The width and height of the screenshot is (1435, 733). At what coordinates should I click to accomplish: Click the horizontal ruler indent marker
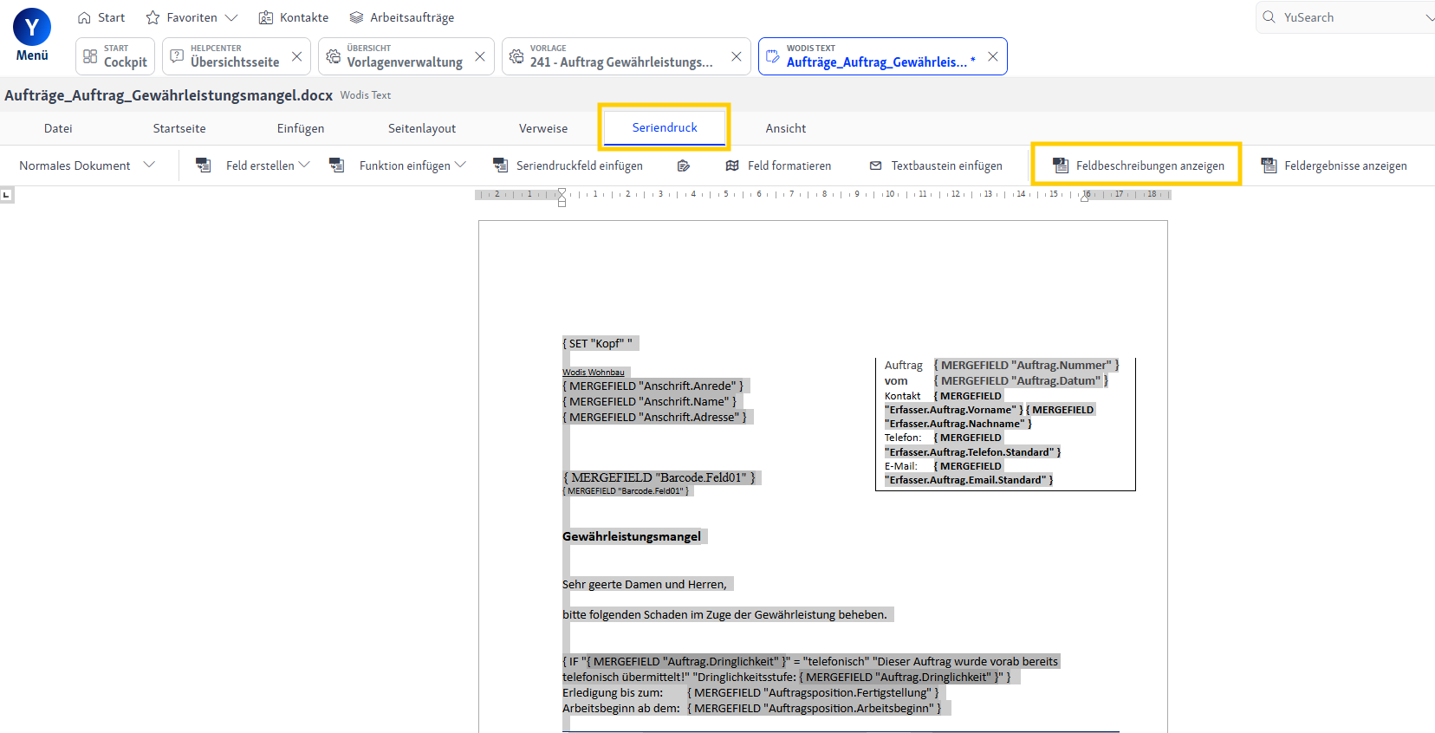(x=562, y=198)
